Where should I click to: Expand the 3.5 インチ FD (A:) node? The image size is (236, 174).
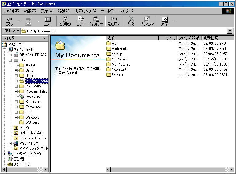click(10, 55)
